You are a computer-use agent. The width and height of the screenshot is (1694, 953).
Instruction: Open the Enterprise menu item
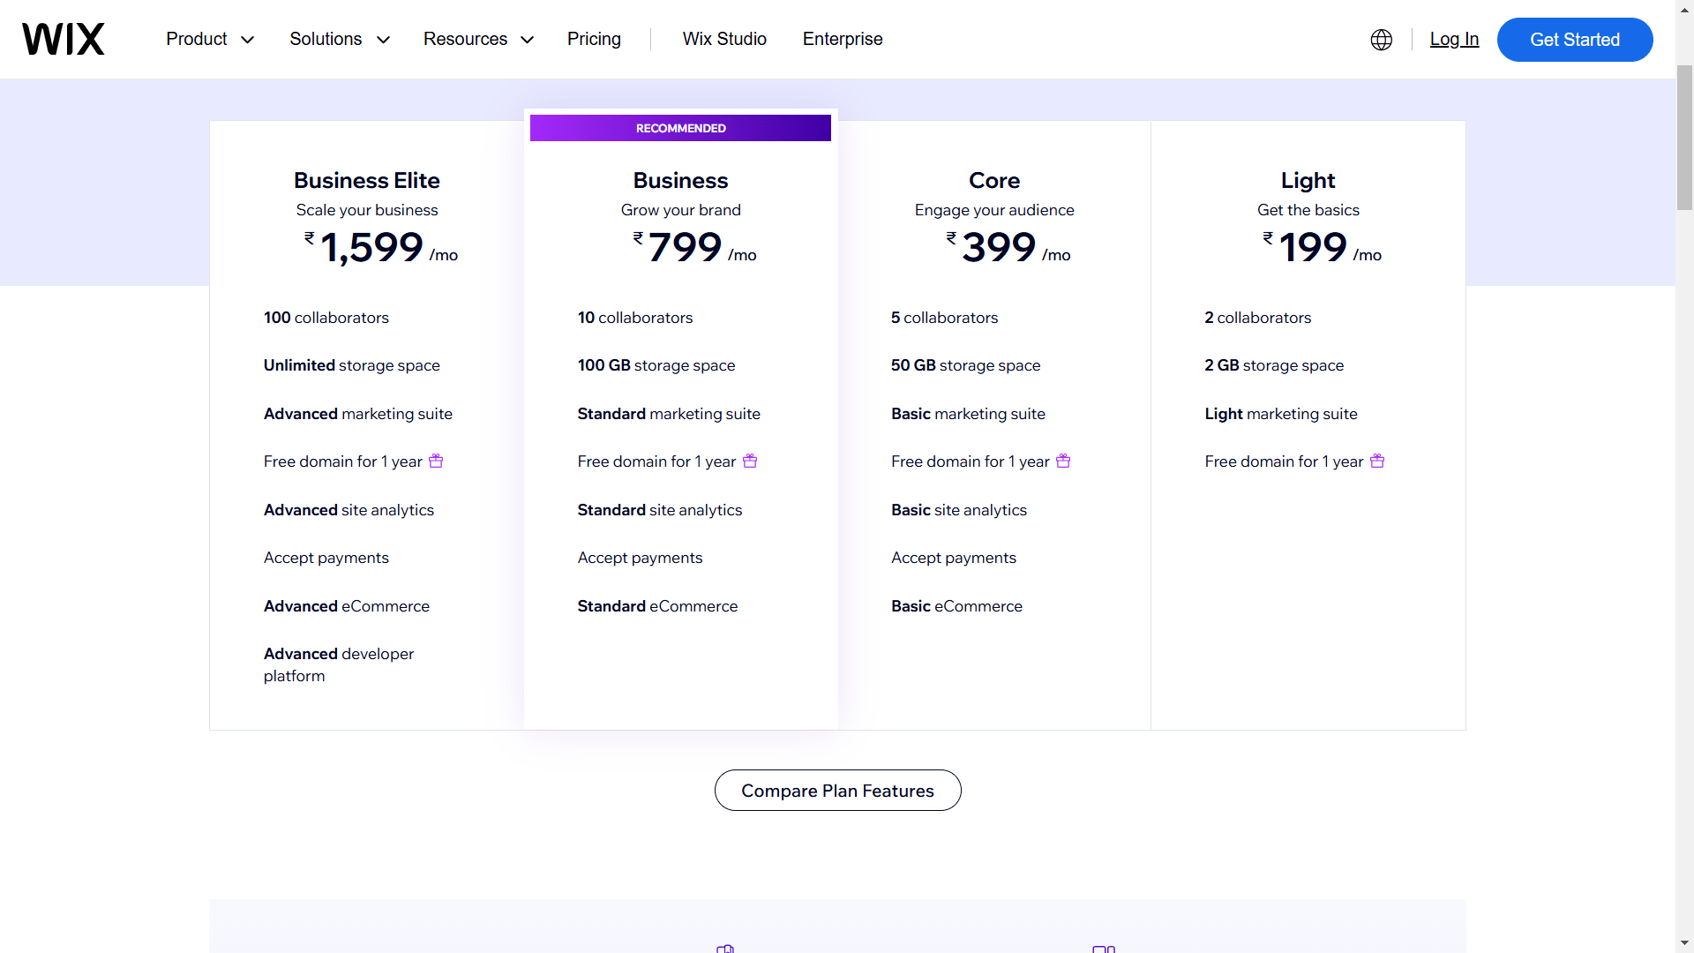click(x=842, y=39)
